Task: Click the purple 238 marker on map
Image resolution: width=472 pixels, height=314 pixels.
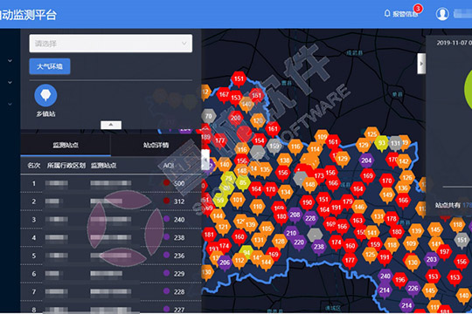Action: pos(319,248)
